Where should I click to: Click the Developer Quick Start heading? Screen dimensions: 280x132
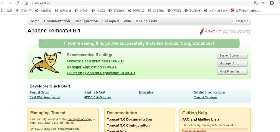(50, 86)
